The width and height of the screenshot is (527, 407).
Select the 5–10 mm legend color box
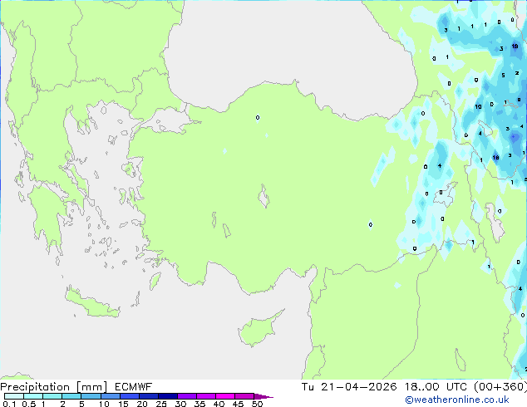click(91, 396)
